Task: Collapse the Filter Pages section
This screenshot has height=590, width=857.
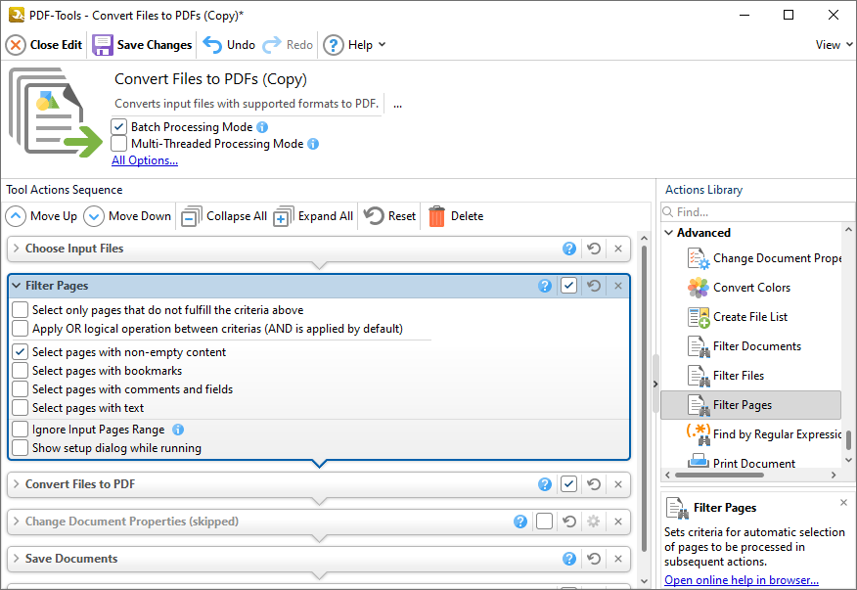Action: 16,286
